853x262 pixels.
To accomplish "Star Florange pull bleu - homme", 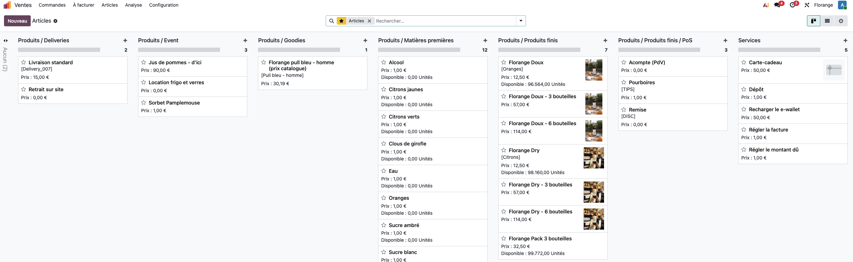I will coord(264,62).
